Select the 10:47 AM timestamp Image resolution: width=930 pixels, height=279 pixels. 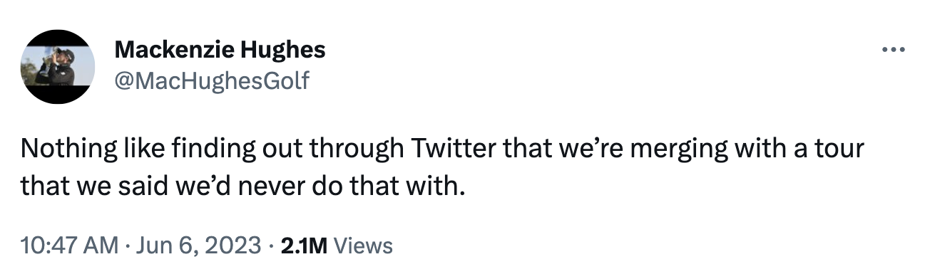(70, 246)
